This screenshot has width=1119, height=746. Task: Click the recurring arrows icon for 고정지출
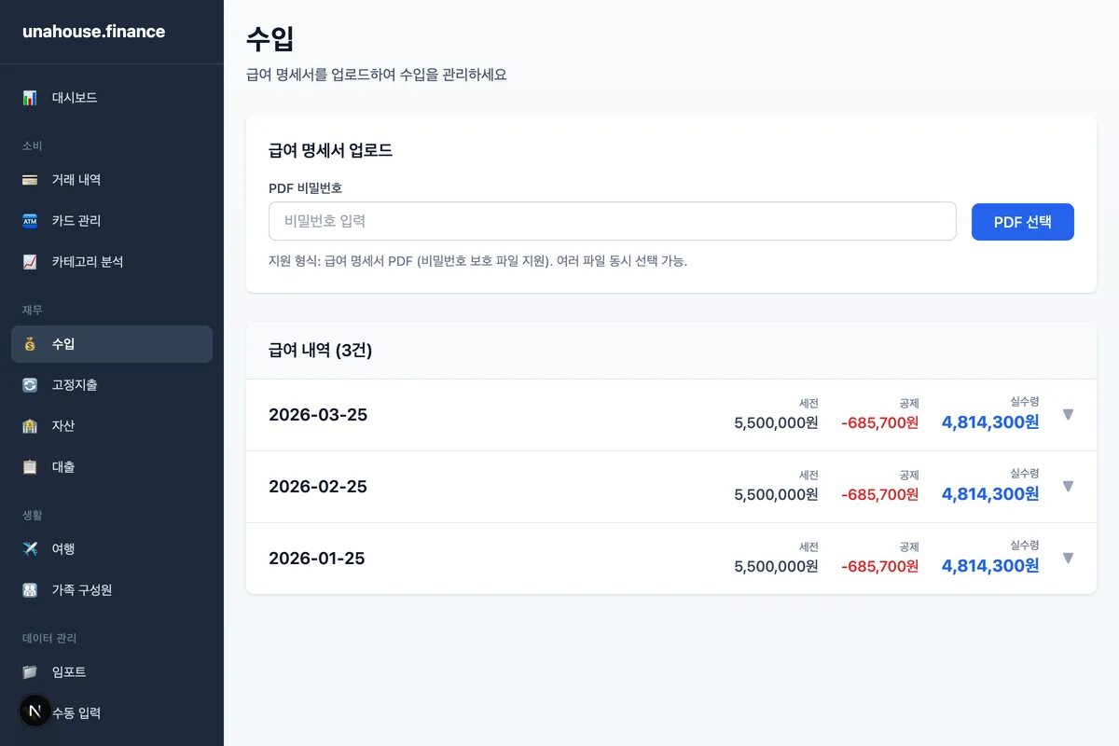coord(30,385)
